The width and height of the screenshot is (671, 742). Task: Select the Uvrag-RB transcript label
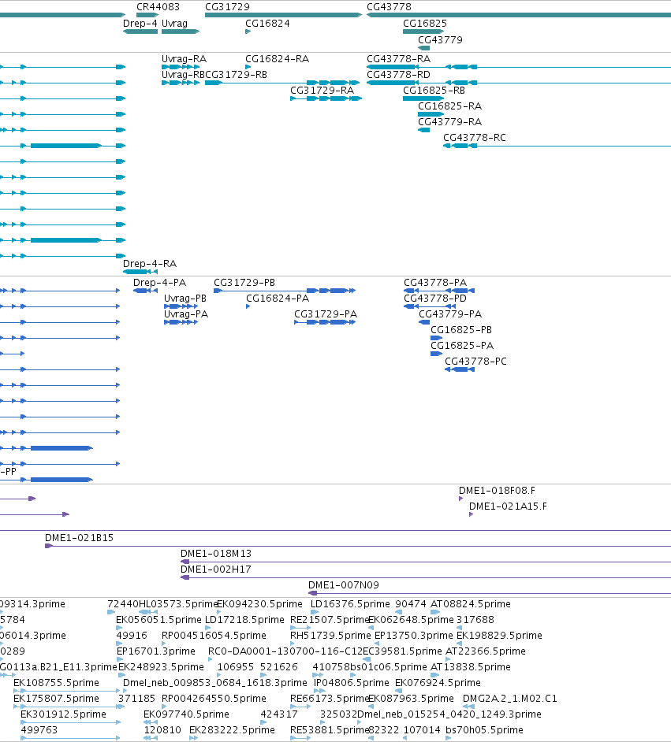(x=183, y=75)
